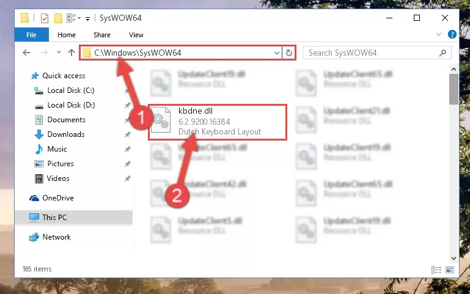470x294 pixels.
Task: Select Quick access in navigation pane
Action: 64,76
